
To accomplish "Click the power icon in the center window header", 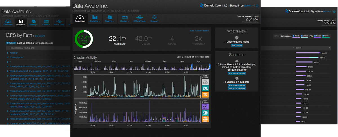I will pyautogui.click(x=257, y=5).
